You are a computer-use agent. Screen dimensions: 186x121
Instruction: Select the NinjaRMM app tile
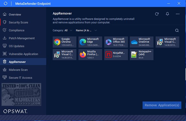click(116, 54)
